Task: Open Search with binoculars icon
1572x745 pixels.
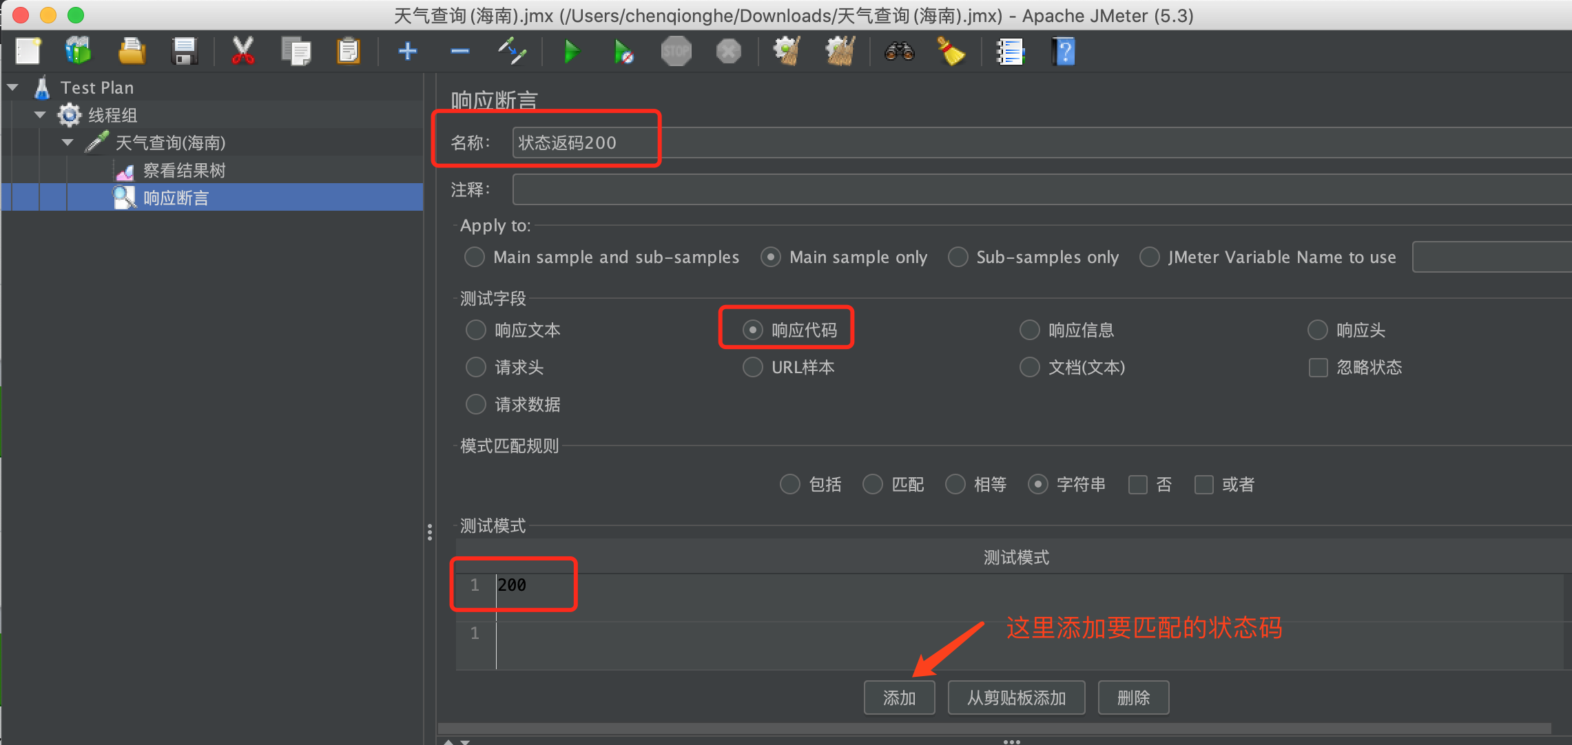Action: (x=899, y=52)
